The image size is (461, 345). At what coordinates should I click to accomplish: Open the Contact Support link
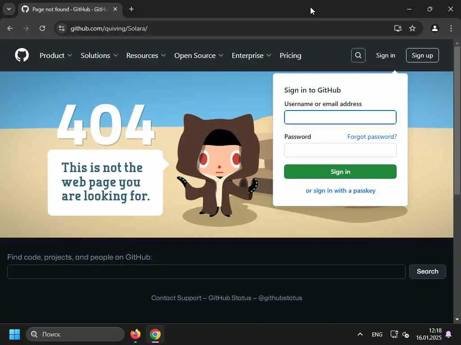[x=176, y=298]
